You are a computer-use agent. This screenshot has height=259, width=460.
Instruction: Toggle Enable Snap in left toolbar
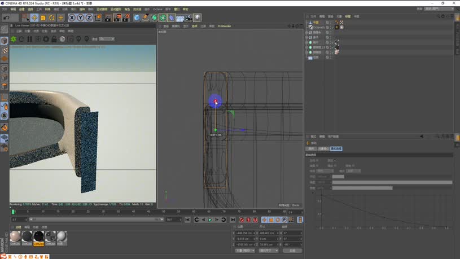5,127
